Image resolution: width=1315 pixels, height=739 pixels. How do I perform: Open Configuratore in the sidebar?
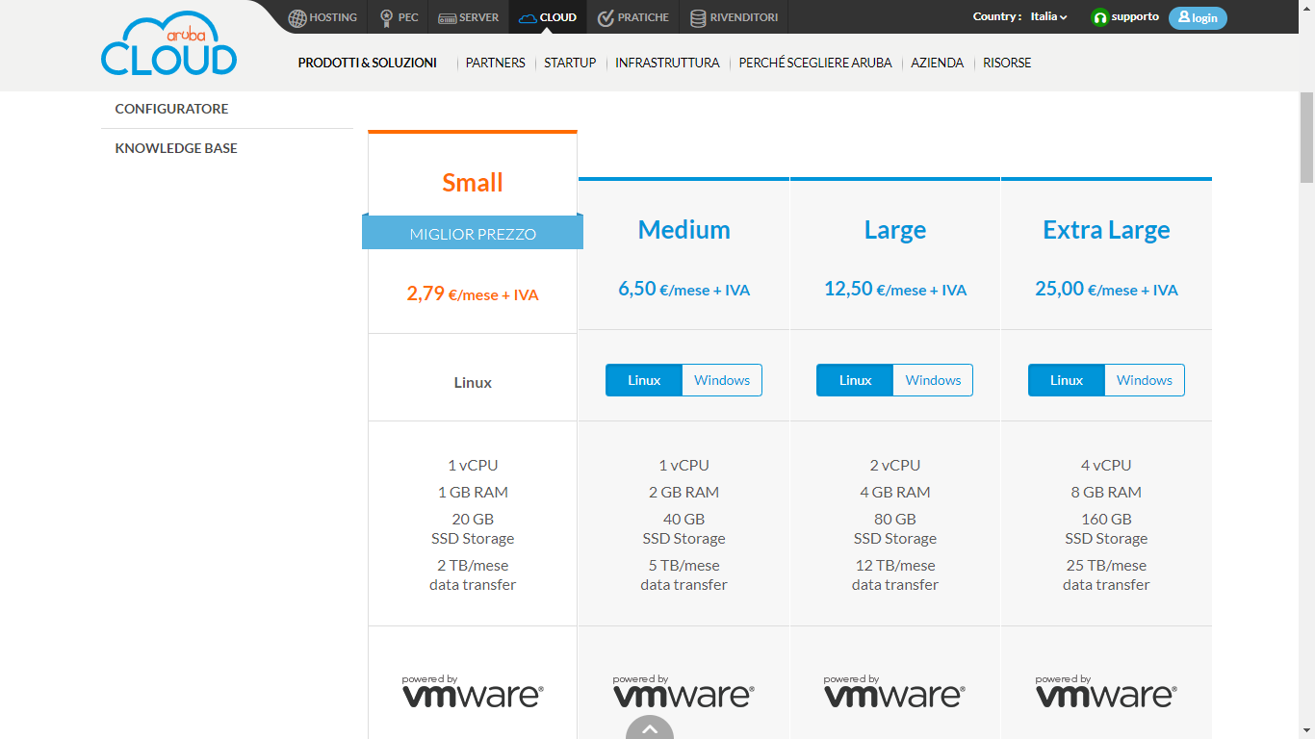point(171,109)
